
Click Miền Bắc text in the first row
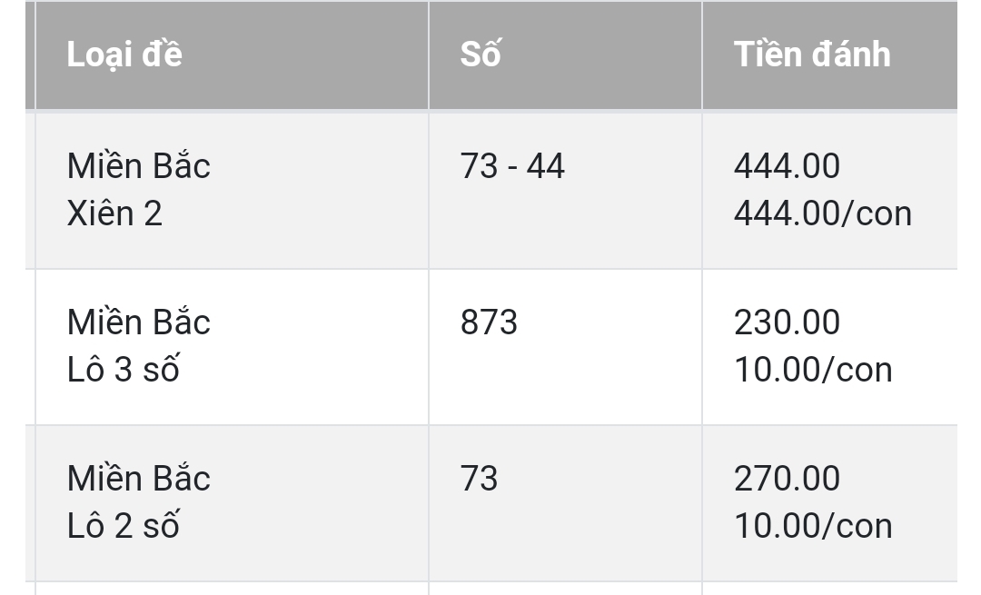coord(138,166)
